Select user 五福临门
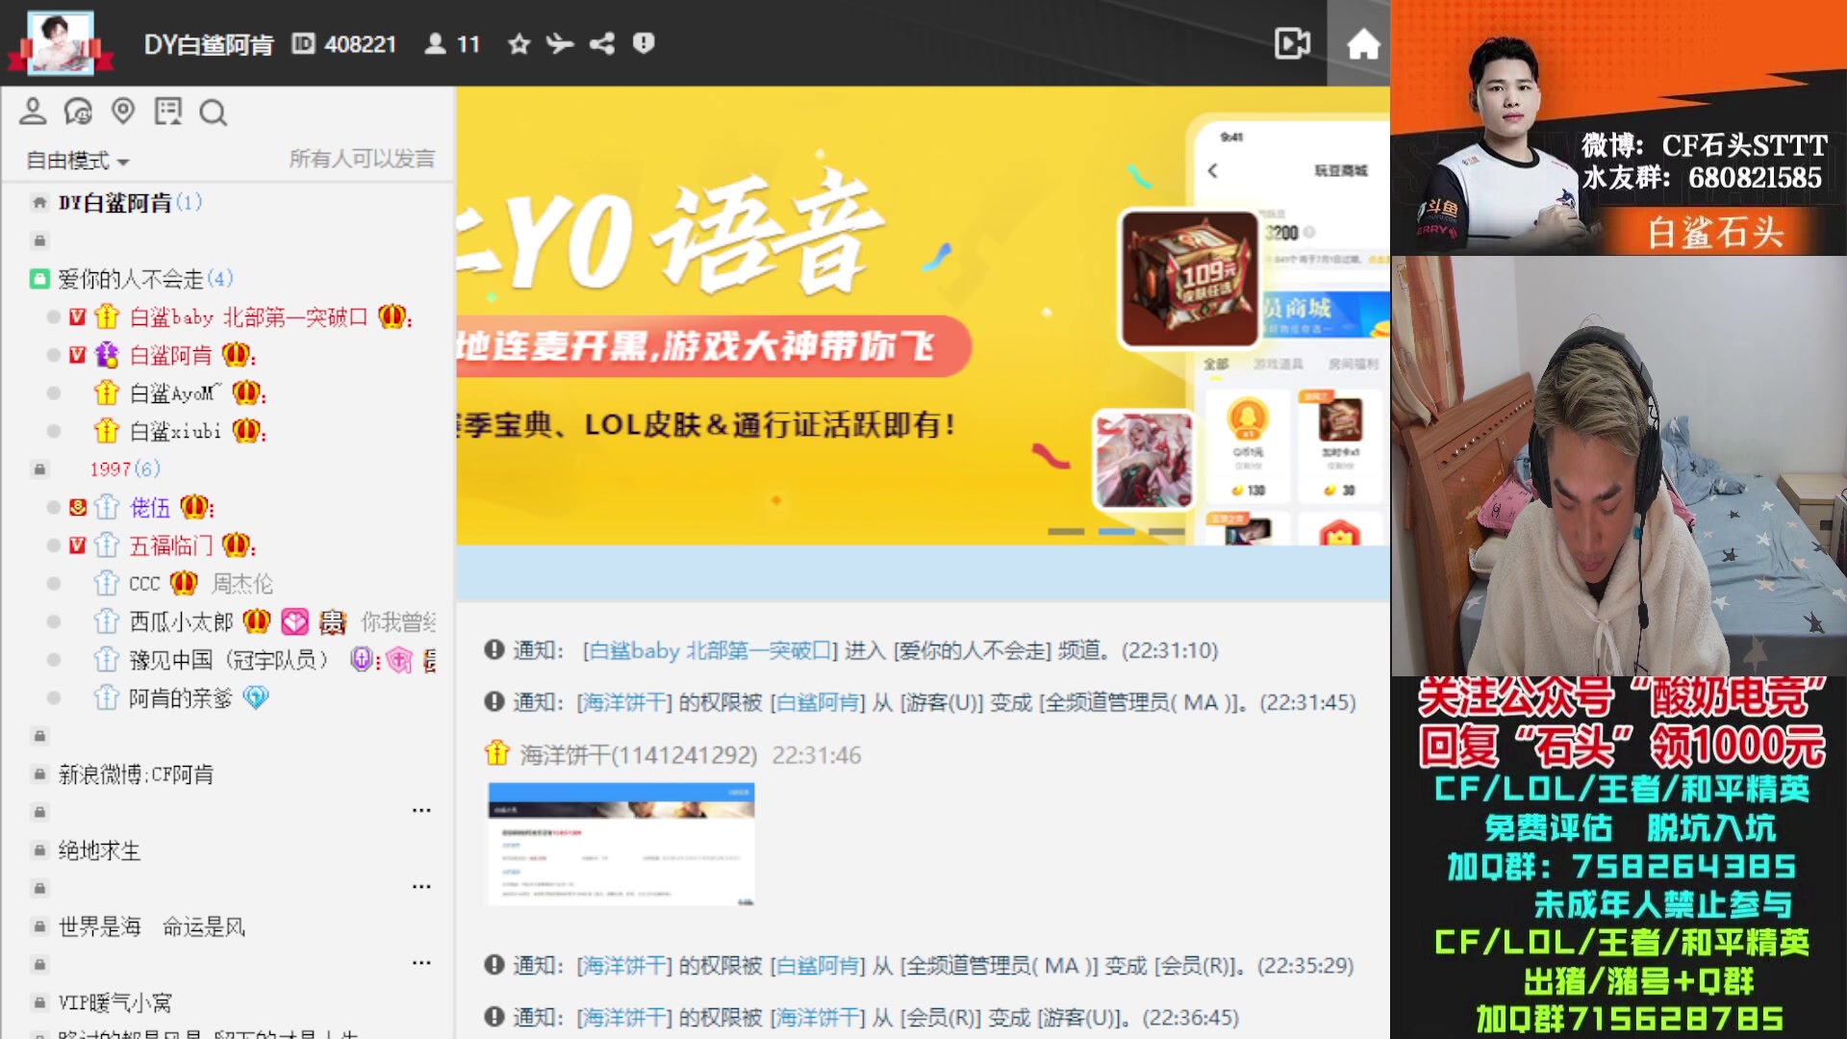 click(x=170, y=545)
